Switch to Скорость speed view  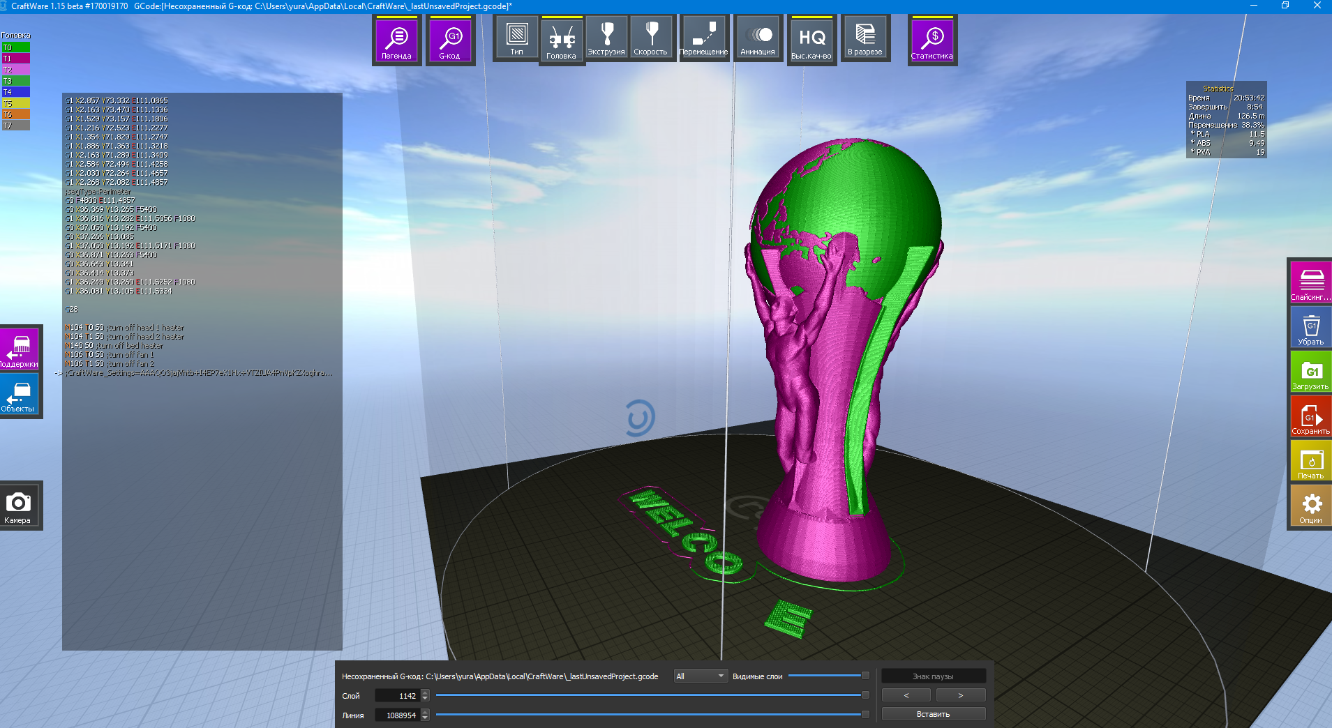650,38
